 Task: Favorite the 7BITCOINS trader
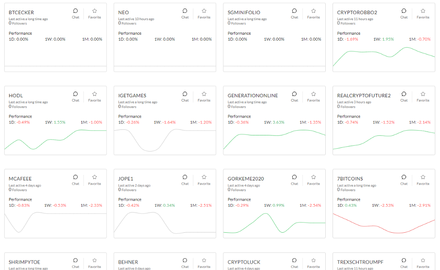point(423,180)
